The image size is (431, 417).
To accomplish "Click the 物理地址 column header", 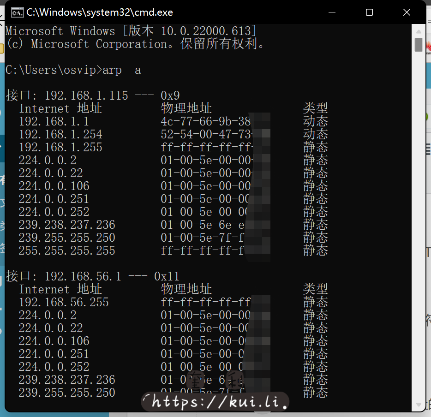I will 186,108.
